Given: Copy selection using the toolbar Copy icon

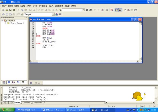Looking at the screenshot, I should pos(22,10).
